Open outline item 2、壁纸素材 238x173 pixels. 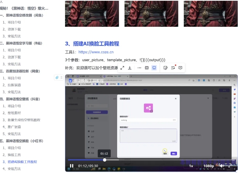[12, 113]
